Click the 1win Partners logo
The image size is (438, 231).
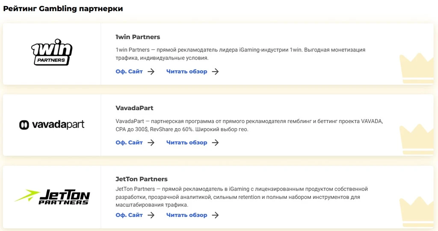52,52
